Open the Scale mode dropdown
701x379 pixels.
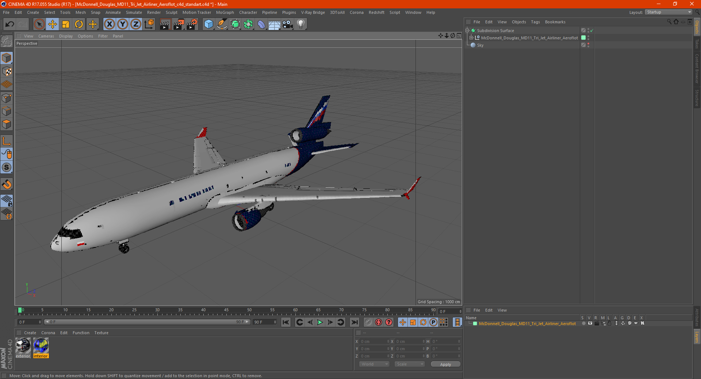click(410, 364)
